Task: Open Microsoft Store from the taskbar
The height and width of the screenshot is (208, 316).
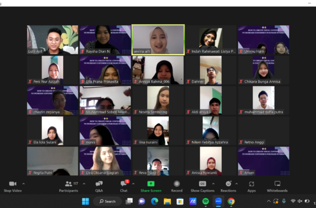Action: 180,201
